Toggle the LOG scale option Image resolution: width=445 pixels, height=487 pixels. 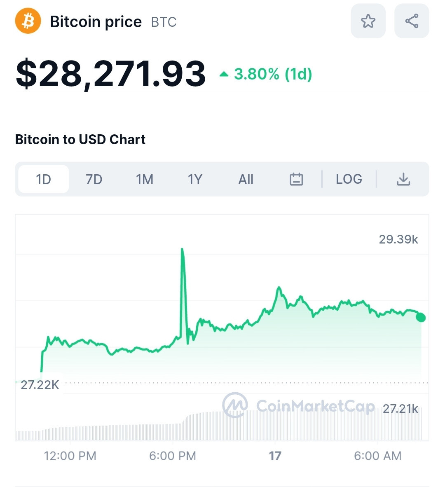pos(349,179)
